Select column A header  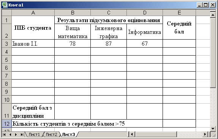[33, 13]
